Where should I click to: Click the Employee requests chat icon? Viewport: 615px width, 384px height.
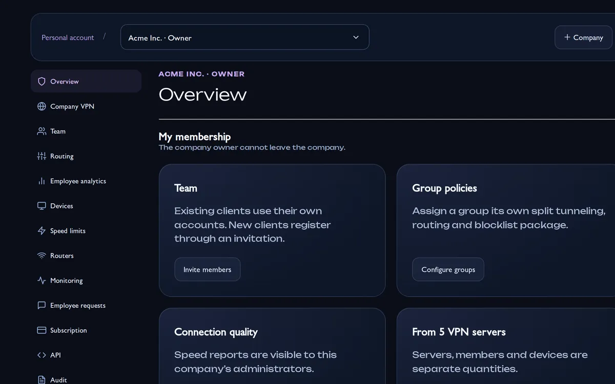point(42,306)
